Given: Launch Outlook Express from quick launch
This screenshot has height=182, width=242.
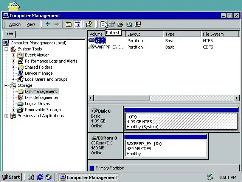Looking at the screenshot, I should tap(48, 177).
